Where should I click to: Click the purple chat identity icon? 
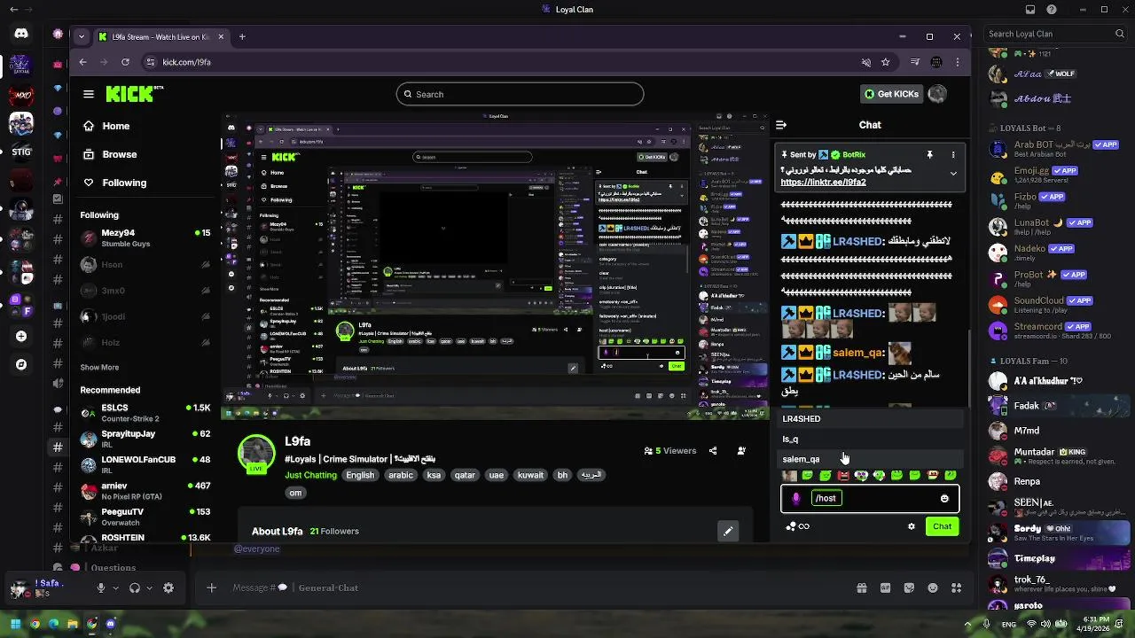pos(795,498)
